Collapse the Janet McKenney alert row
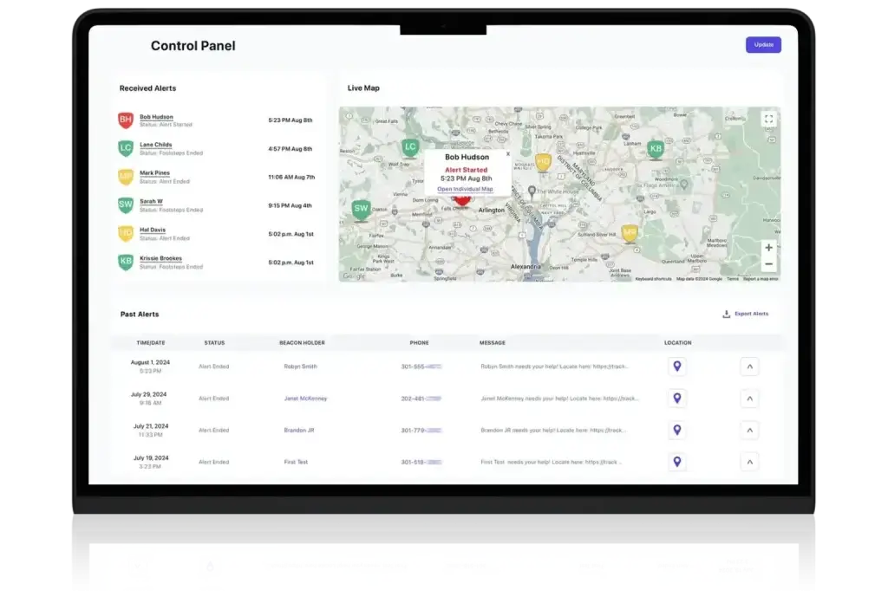The image size is (888, 616). pyautogui.click(x=750, y=399)
